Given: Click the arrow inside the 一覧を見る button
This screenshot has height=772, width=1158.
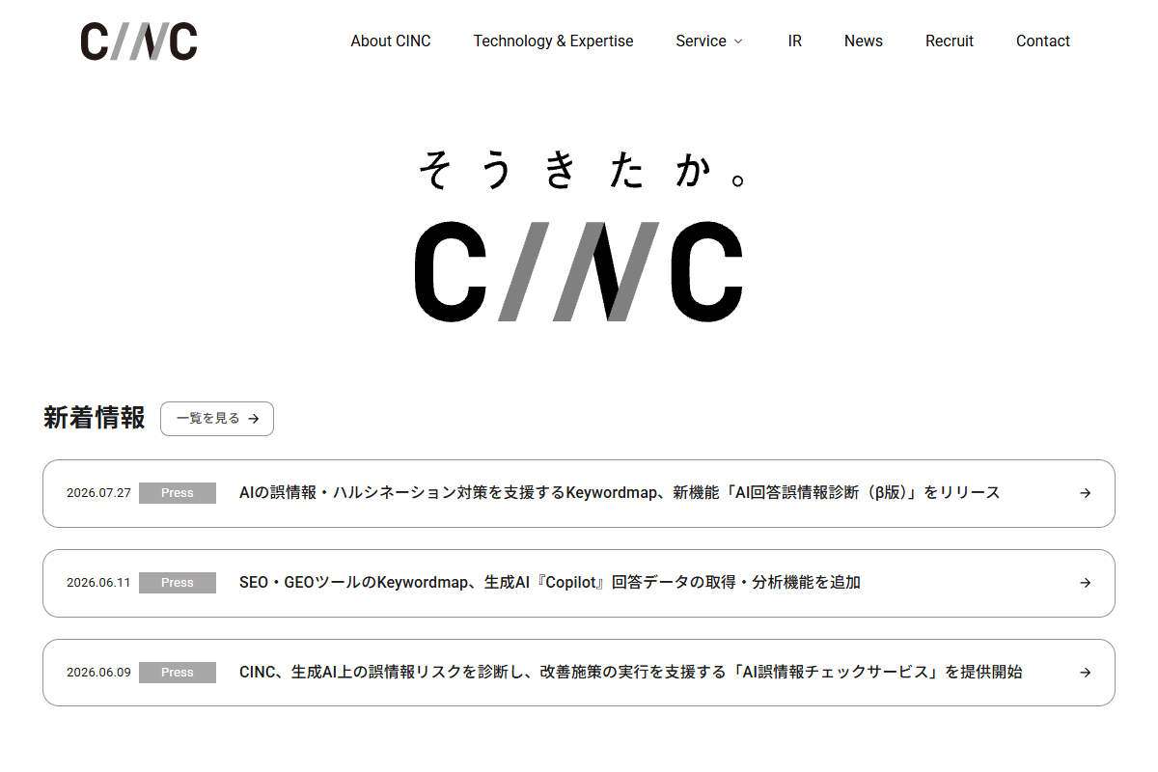Looking at the screenshot, I should (x=254, y=419).
